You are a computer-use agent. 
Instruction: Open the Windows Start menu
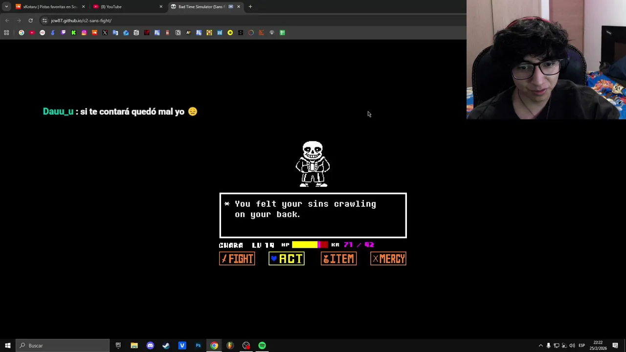[x=8, y=346]
